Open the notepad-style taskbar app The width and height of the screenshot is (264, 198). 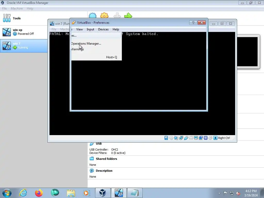[135, 193]
